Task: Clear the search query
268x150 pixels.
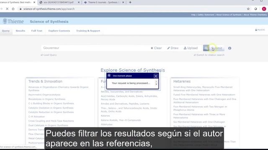Action: click(156, 48)
